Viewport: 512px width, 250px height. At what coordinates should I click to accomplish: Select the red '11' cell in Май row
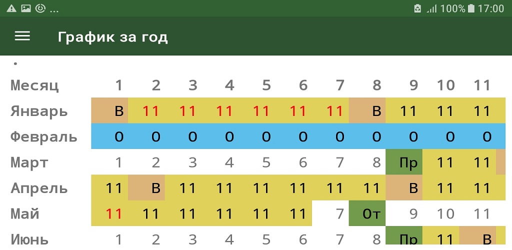[114, 214]
